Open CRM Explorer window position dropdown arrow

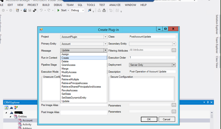(x=204, y=102)
